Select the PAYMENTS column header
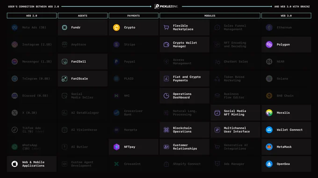318x178 pixels. coord(133,15)
